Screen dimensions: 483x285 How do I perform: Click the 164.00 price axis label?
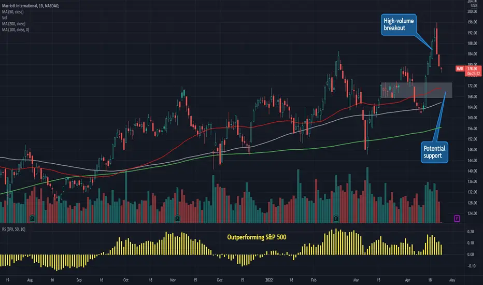coord(472,107)
